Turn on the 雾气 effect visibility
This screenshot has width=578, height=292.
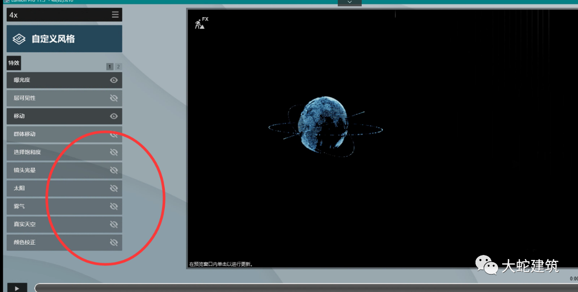coord(114,206)
